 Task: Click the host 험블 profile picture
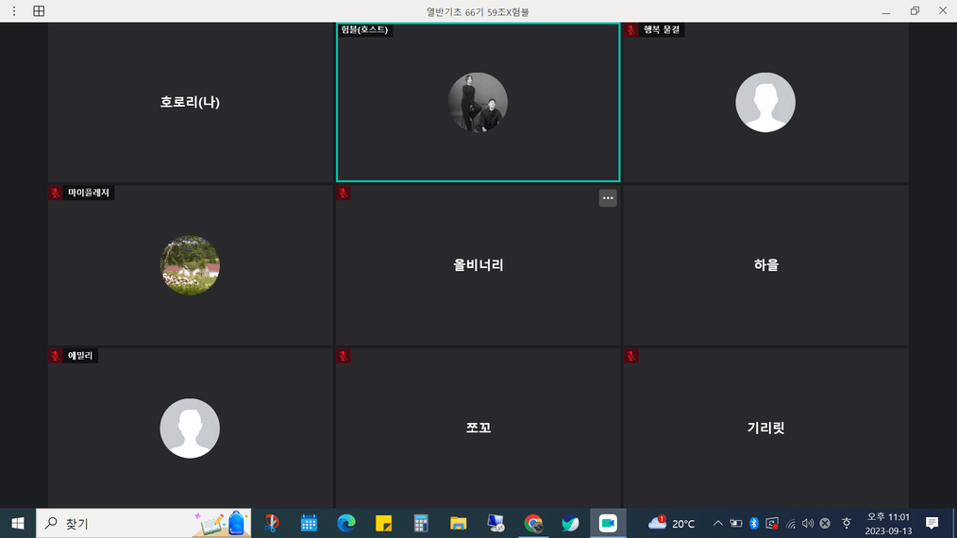(478, 103)
